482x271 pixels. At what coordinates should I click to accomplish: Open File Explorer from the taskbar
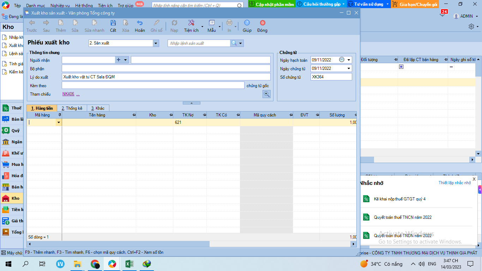click(78, 264)
